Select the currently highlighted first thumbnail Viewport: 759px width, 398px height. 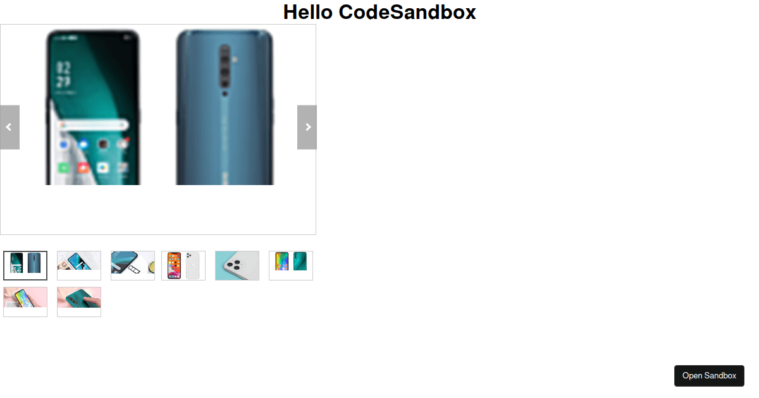coord(25,265)
